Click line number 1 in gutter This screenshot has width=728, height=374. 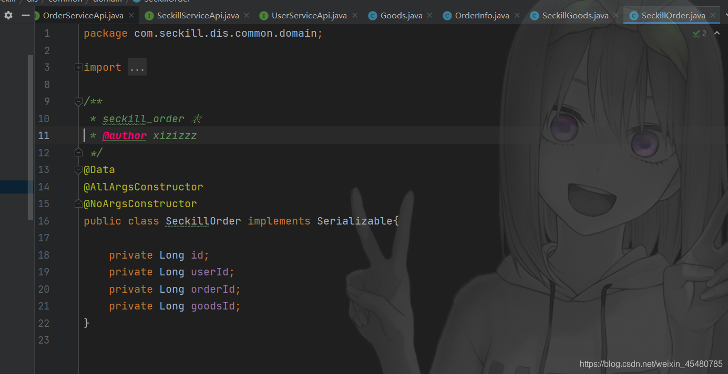47,34
